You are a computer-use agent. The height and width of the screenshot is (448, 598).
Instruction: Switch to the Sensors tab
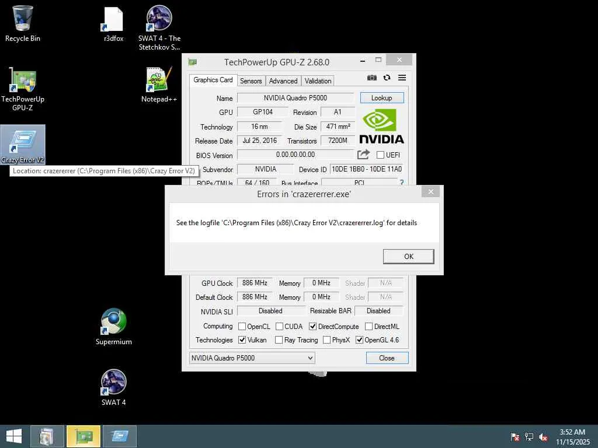pyautogui.click(x=251, y=80)
